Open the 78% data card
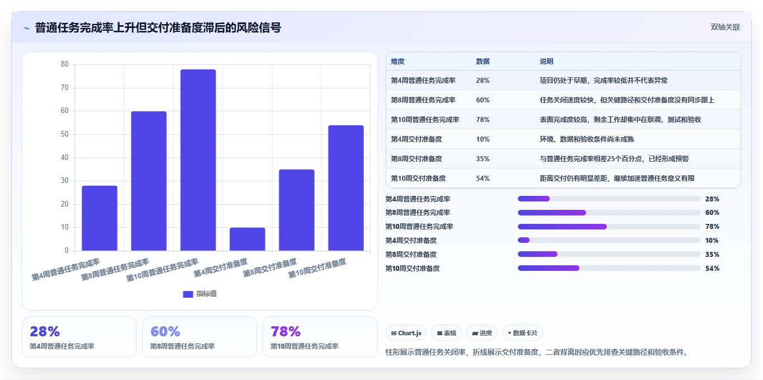Image resolution: width=763 pixels, height=380 pixels. point(320,337)
